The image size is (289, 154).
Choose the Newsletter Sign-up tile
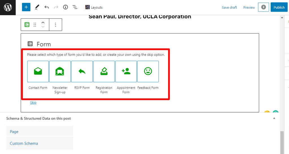[x=60, y=71]
